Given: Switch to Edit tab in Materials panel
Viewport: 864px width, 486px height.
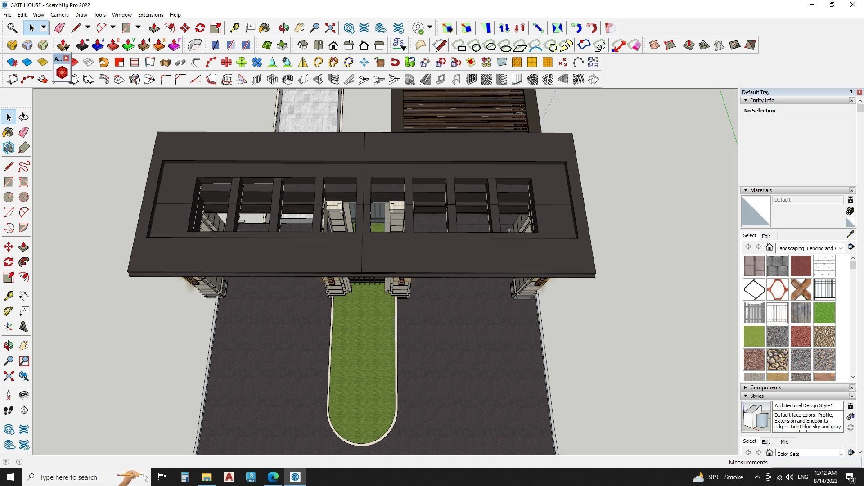Looking at the screenshot, I should click(766, 236).
